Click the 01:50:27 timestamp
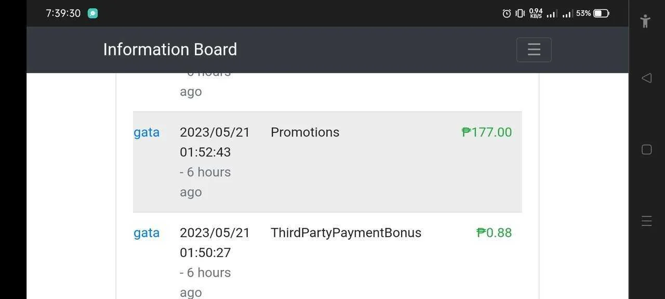This screenshot has height=299, width=665. 205,253
